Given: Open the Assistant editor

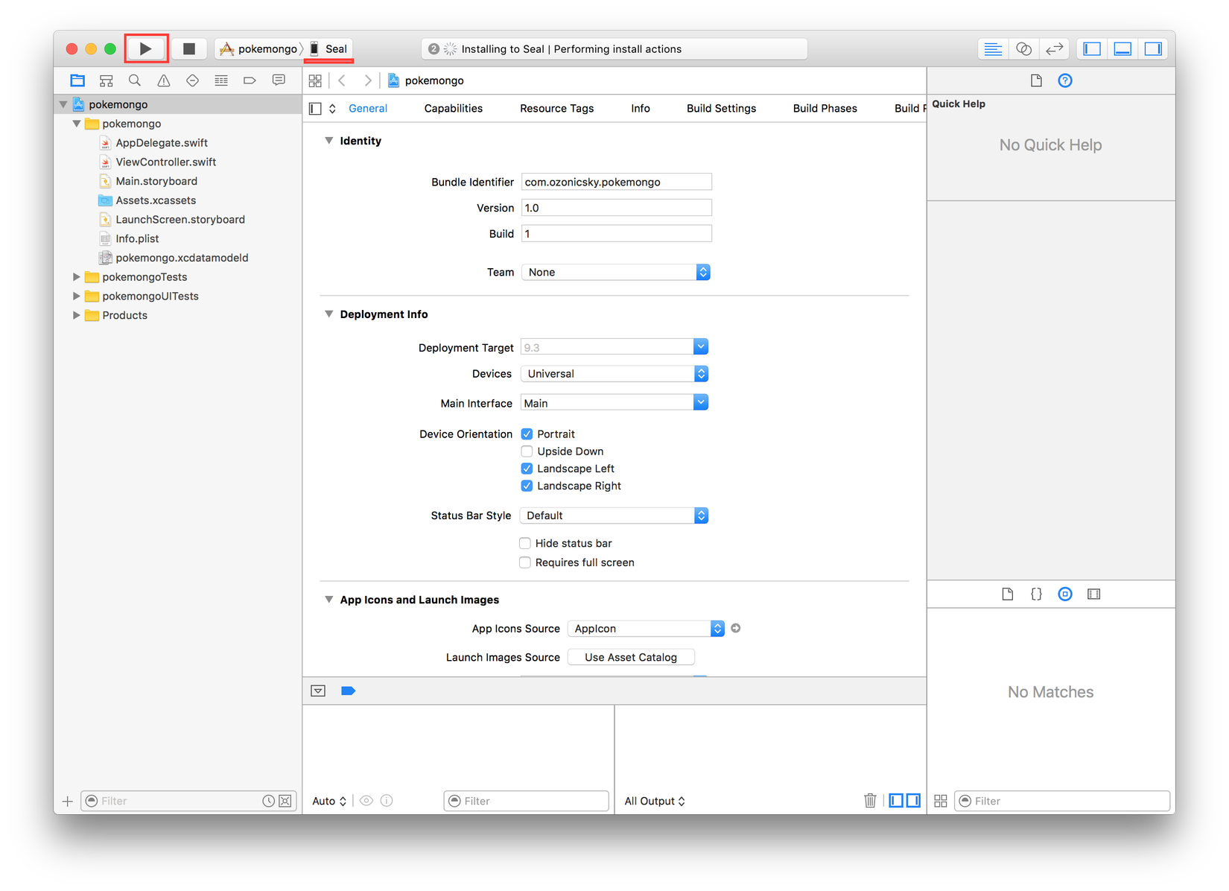Looking at the screenshot, I should point(1024,49).
